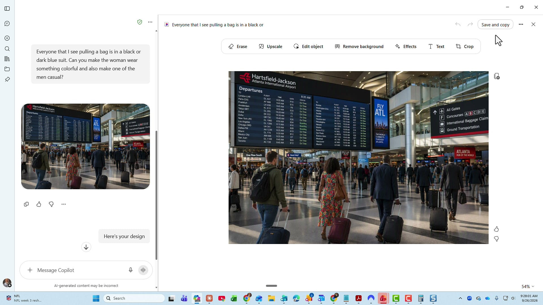Like the edited image with thumbs up
Viewport: 543px width, 305px height.
point(496,229)
